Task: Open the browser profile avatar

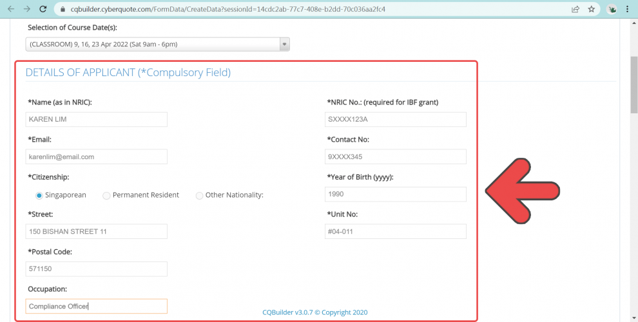Action: (x=612, y=10)
